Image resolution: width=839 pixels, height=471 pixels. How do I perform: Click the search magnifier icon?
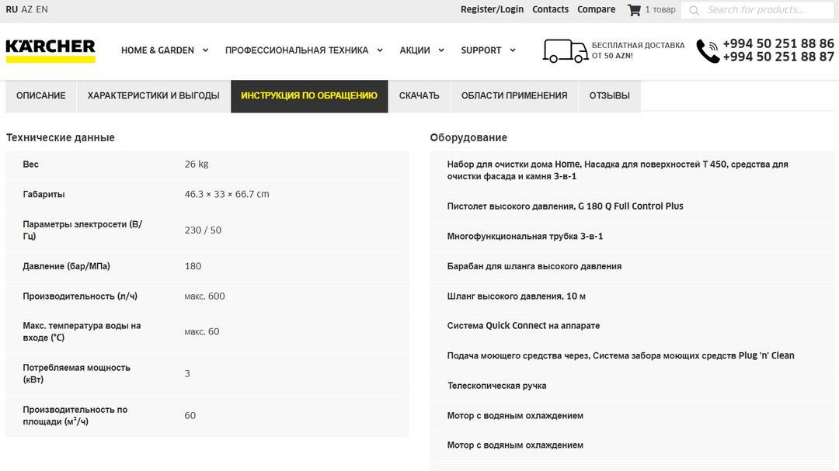point(694,10)
